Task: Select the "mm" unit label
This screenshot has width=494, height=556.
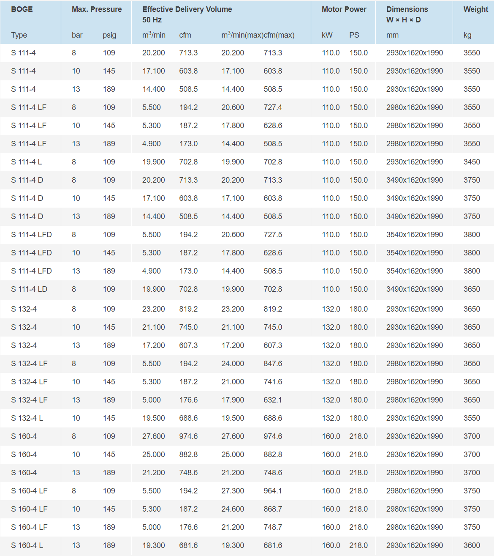Action: click(x=392, y=35)
